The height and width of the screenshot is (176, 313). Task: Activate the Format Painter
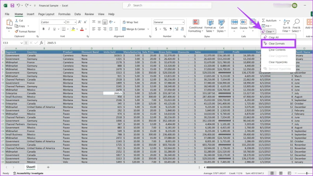(25, 31)
